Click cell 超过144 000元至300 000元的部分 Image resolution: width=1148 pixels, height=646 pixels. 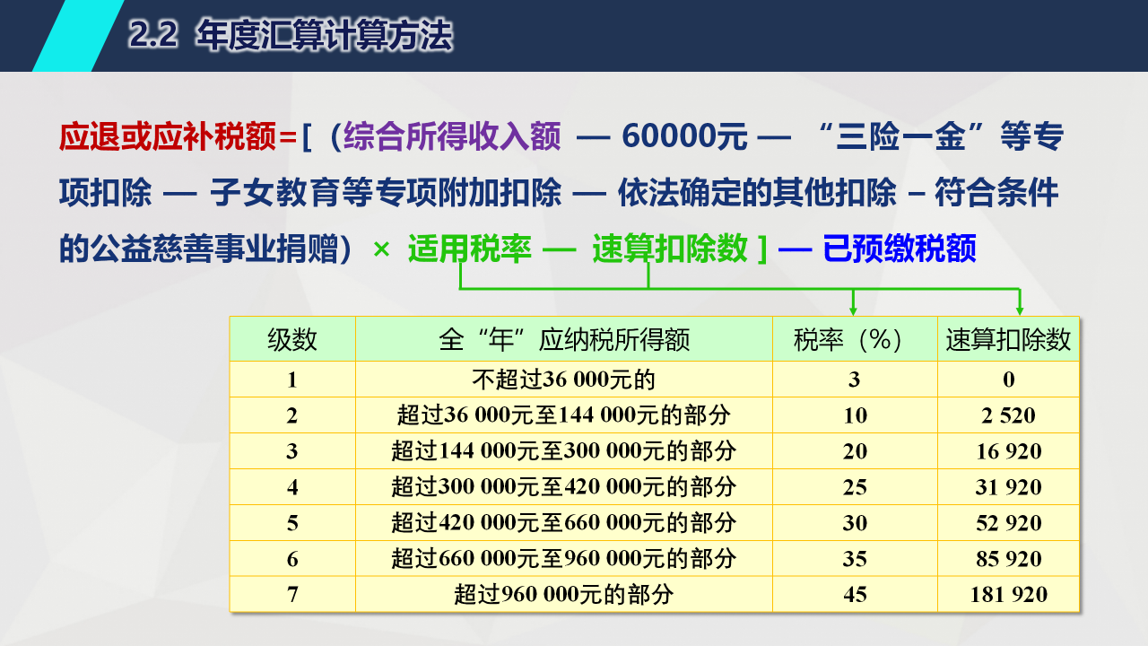(x=564, y=451)
